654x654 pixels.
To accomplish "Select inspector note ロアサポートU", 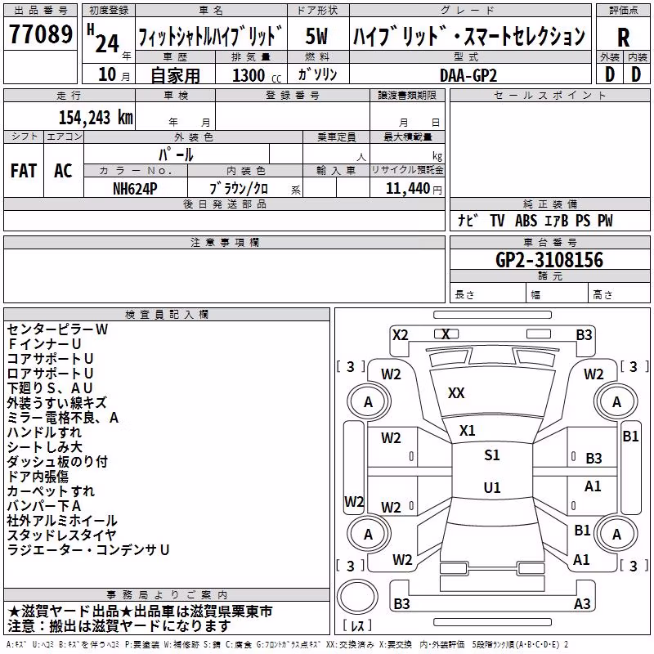I will (50, 374).
